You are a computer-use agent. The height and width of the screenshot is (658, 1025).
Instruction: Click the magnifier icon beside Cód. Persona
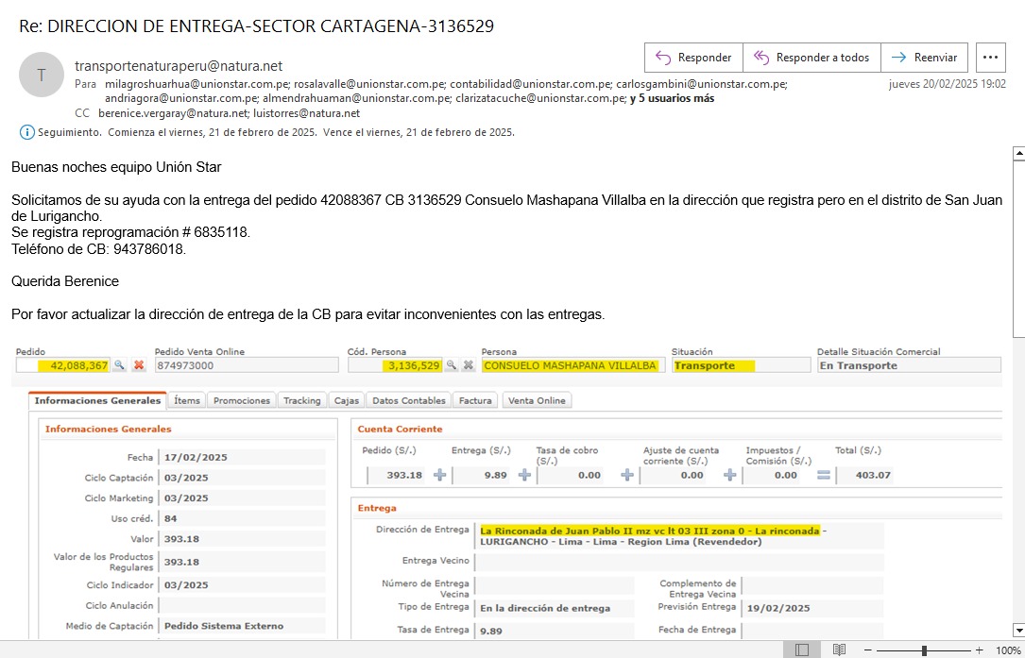[452, 365]
